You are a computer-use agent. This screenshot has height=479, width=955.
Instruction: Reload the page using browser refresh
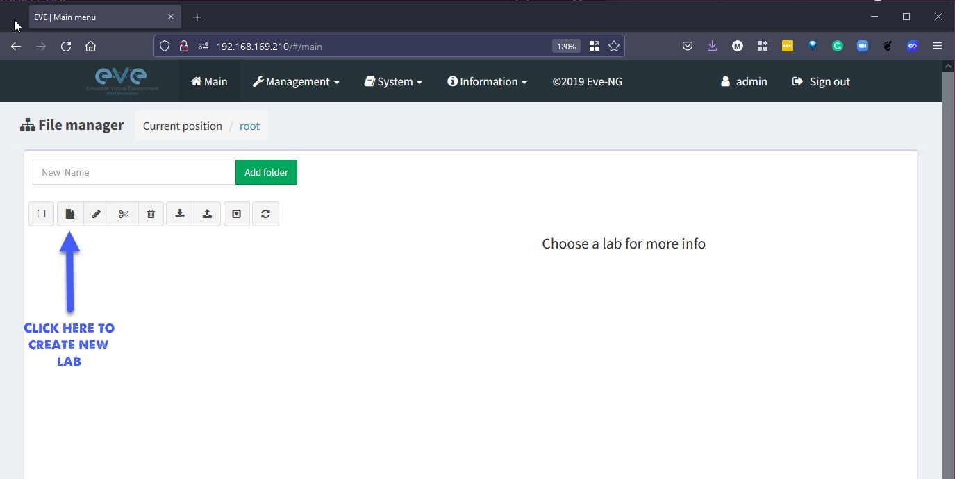point(66,47)
